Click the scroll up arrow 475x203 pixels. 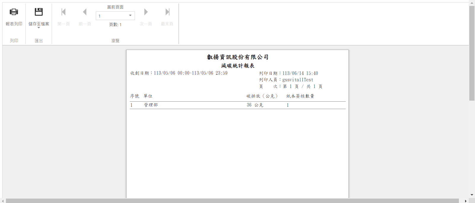[472, 3]
